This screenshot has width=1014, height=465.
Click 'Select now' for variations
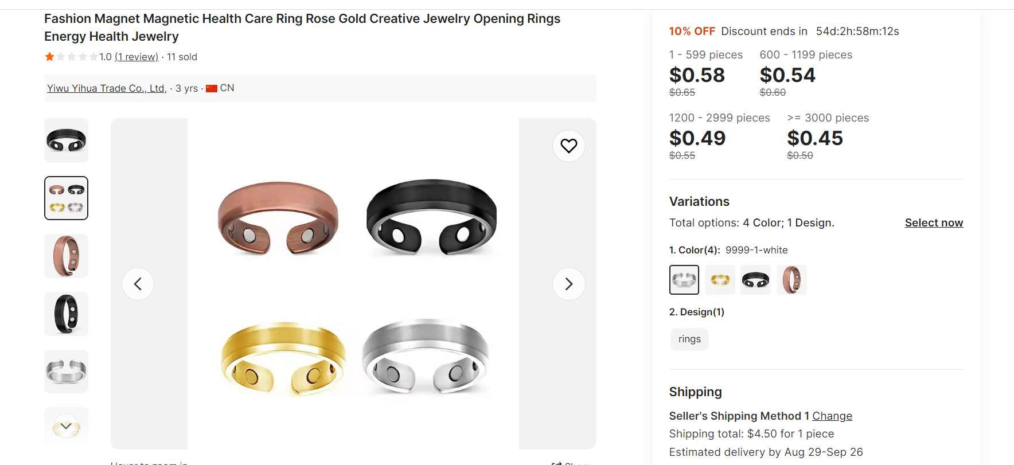click(934, 222)
